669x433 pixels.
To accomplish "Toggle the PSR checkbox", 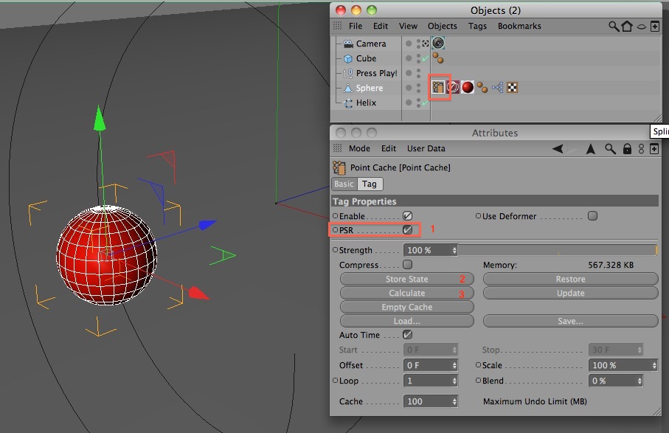I will [x=407, y=230].
